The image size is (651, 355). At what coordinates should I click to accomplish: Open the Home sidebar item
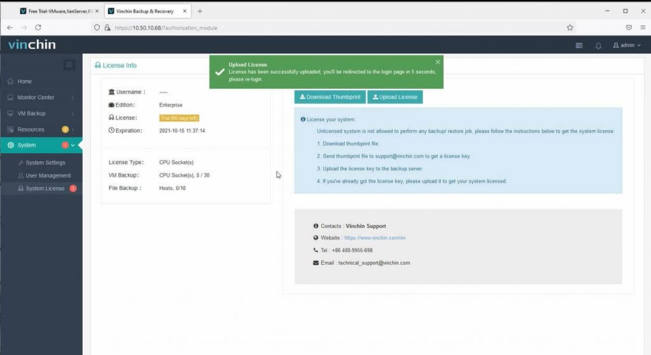pyautogui.click(x=41, y=81)
